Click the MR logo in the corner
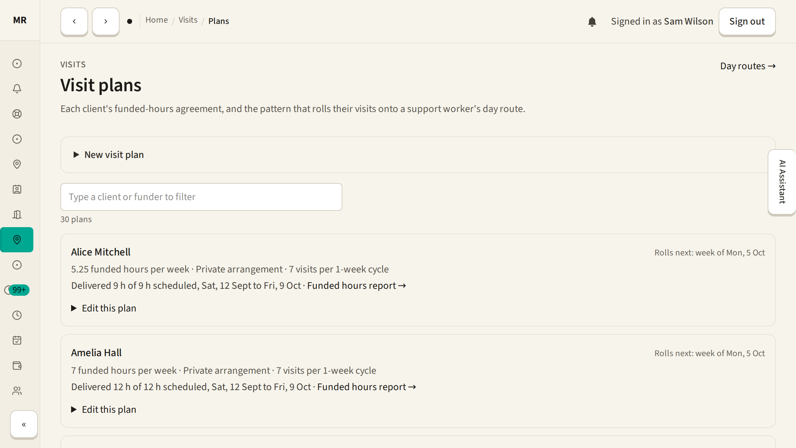796x448 pixels. 20,20
